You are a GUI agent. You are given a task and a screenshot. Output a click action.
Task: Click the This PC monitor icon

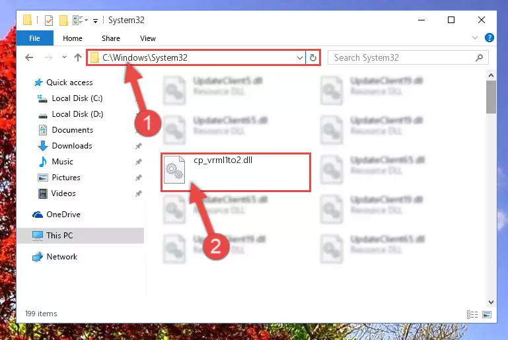click(38, 236)
